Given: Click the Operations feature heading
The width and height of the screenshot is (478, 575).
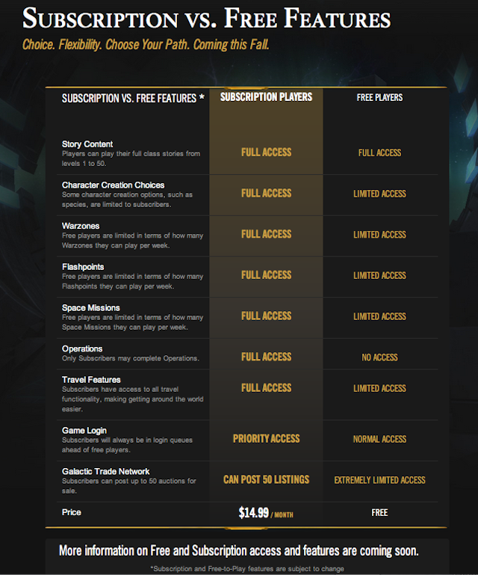Looking at the screenshot, I should point(82,349).
